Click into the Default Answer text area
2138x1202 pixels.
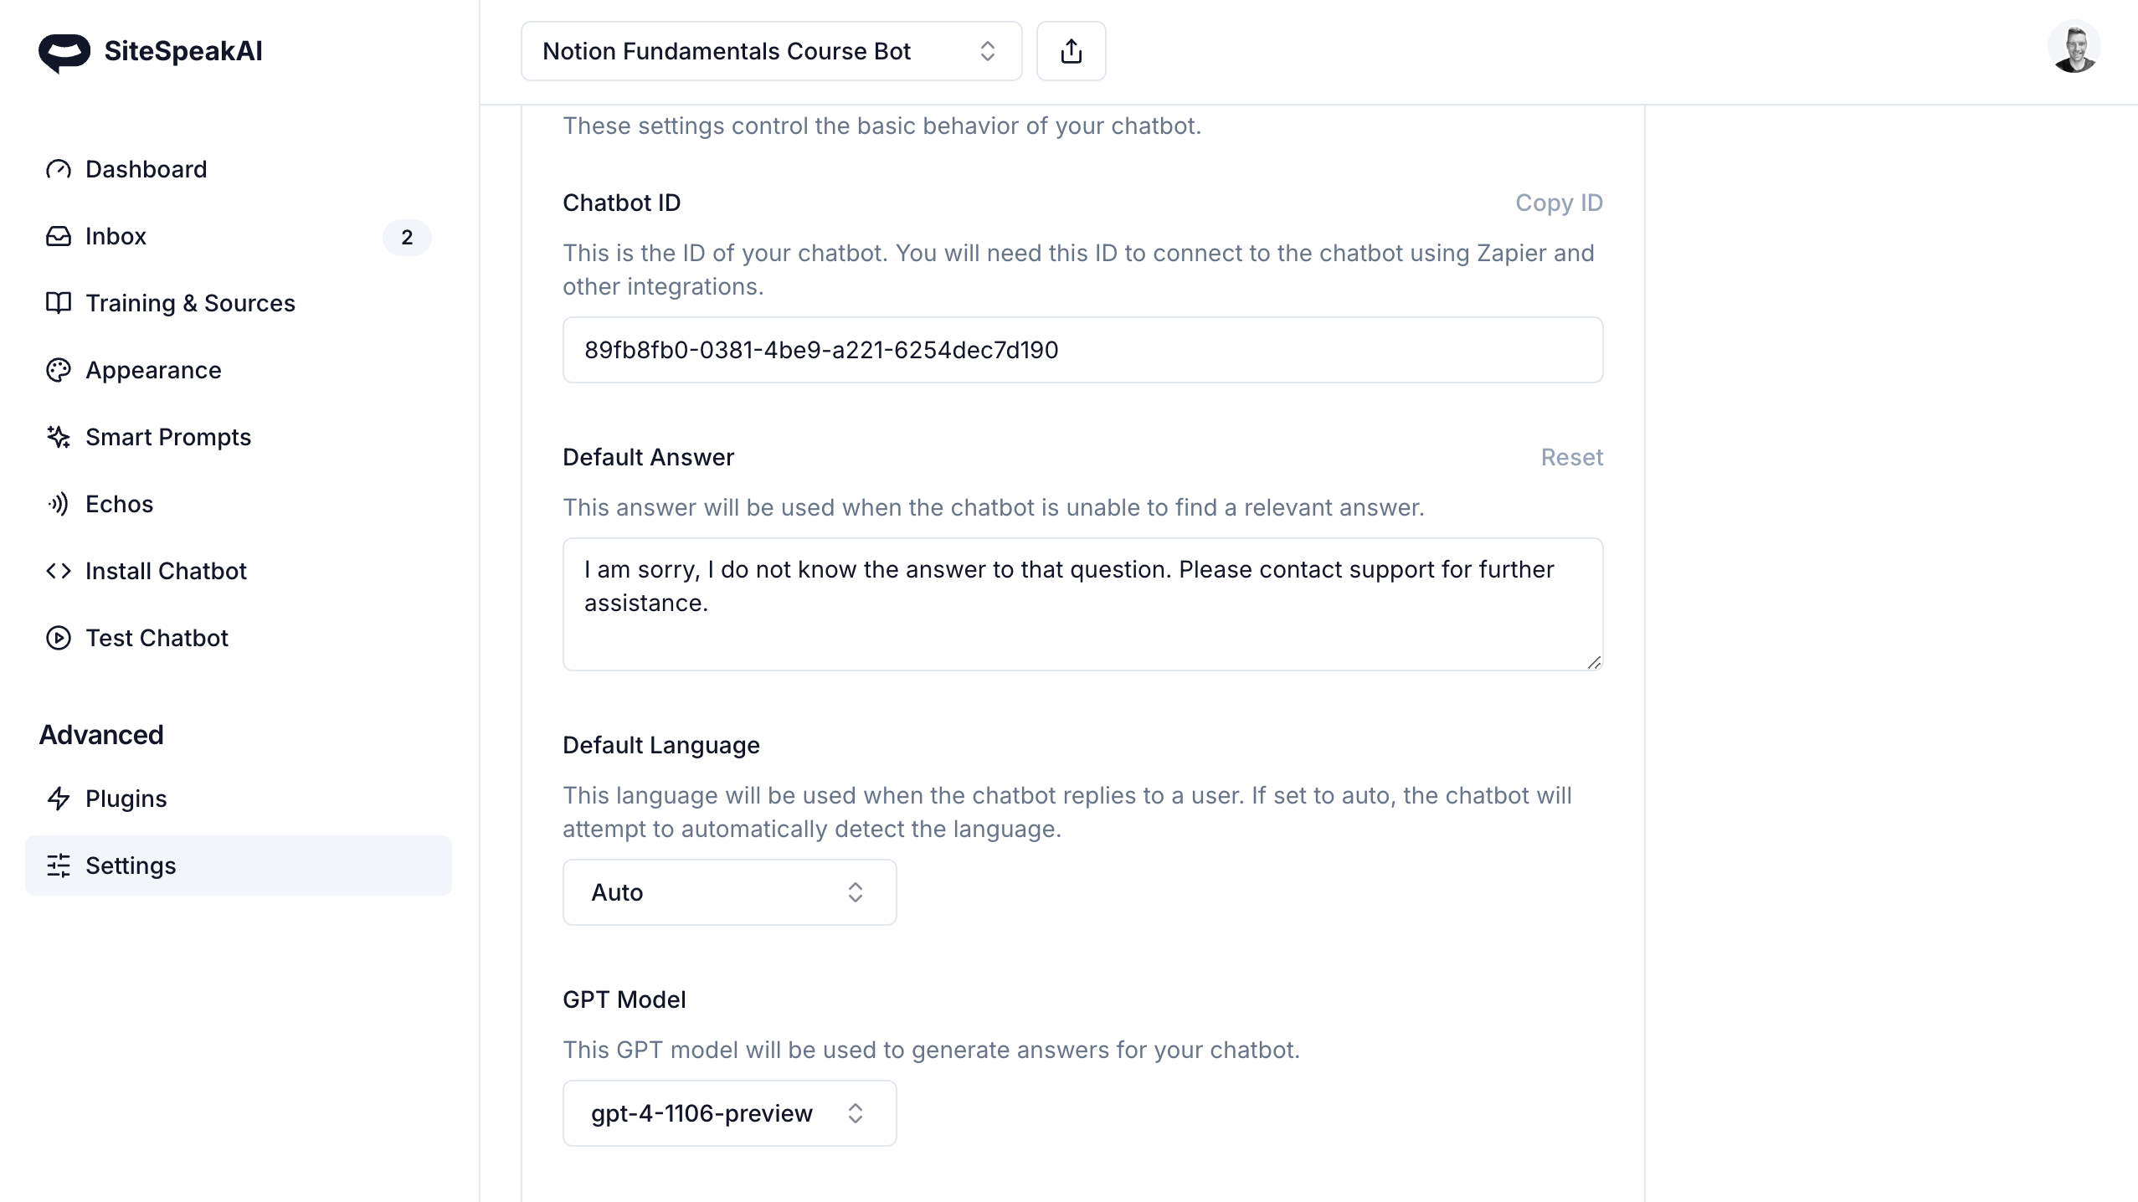tap(1082, 604)
